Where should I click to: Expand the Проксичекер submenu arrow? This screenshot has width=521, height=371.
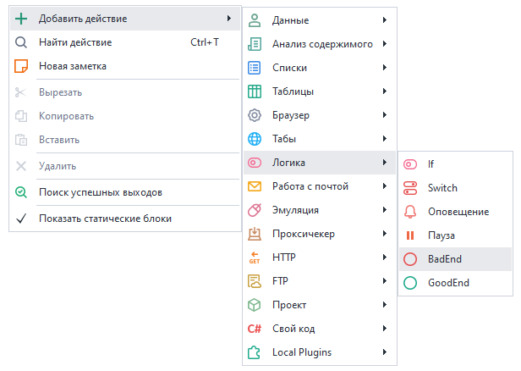pos(385,234)
